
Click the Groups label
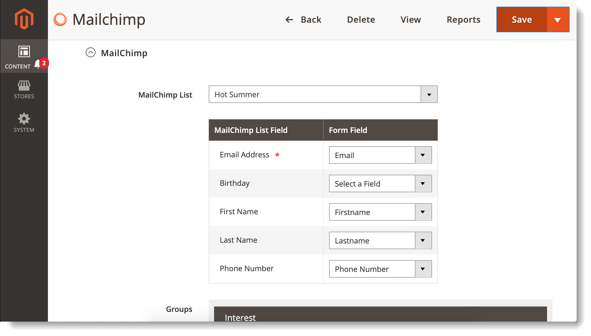click(x=179, y=309)
